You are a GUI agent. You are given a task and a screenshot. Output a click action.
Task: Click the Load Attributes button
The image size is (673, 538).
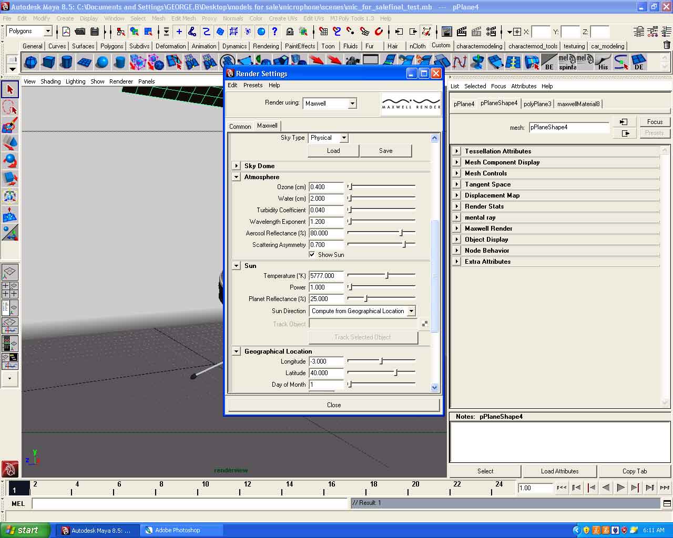point(559,471)
